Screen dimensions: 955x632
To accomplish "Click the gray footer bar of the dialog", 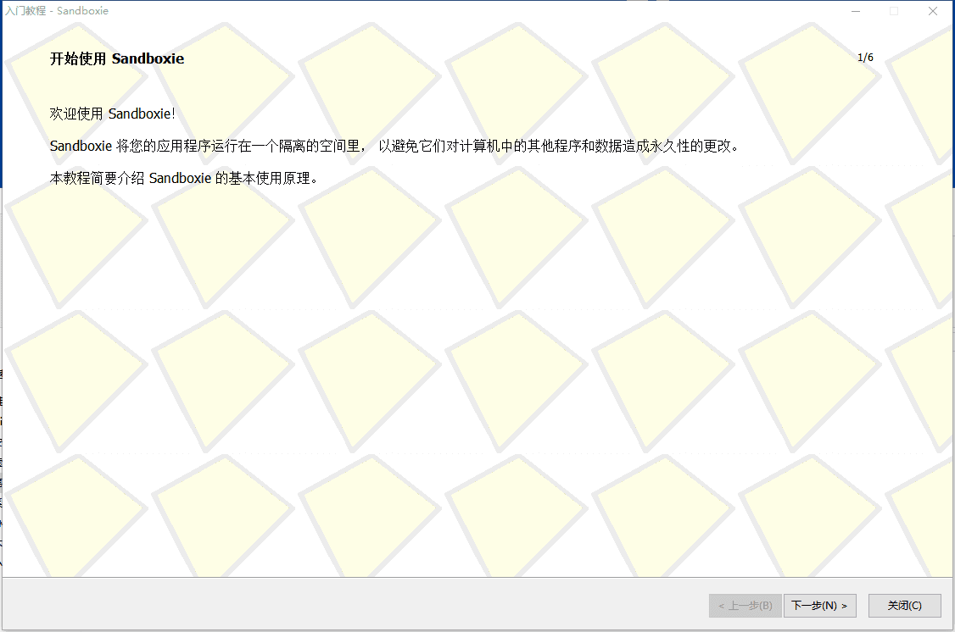I will click(339, 605).
